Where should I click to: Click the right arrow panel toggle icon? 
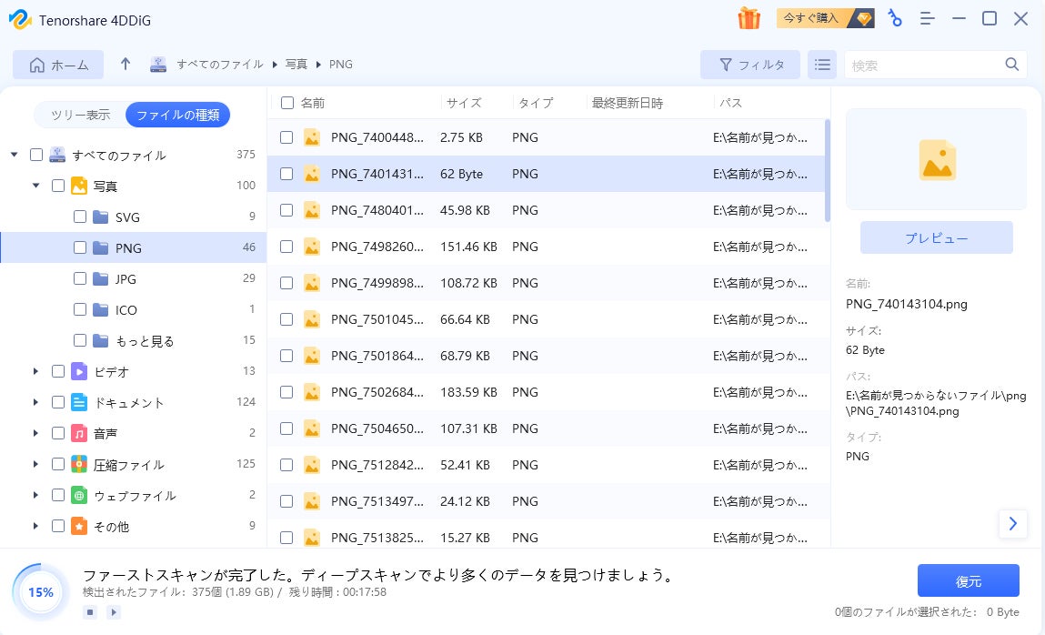click(1012, 523)
